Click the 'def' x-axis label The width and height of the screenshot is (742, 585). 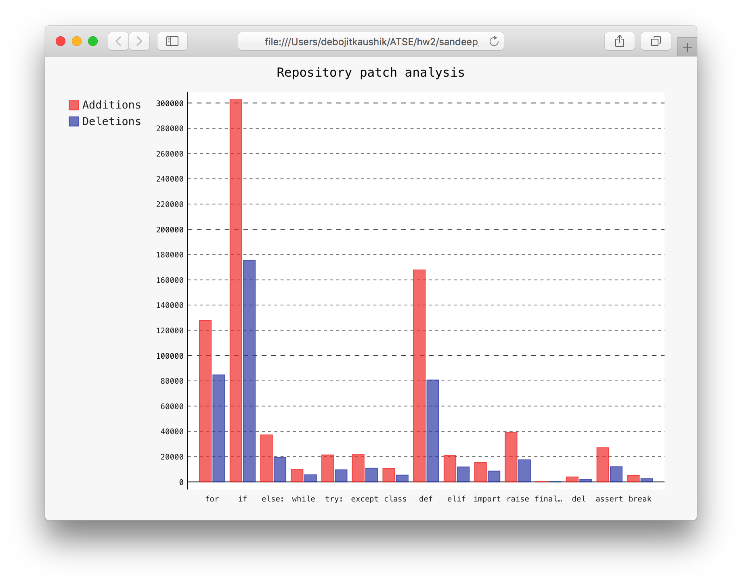pyautogui.click(x=426, y=499)
